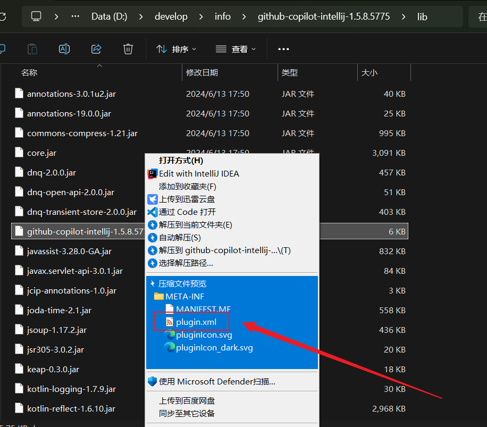Click the icon beside 解压到当前文件夹(E)
The image size is (487, 427).
[152, 225]
